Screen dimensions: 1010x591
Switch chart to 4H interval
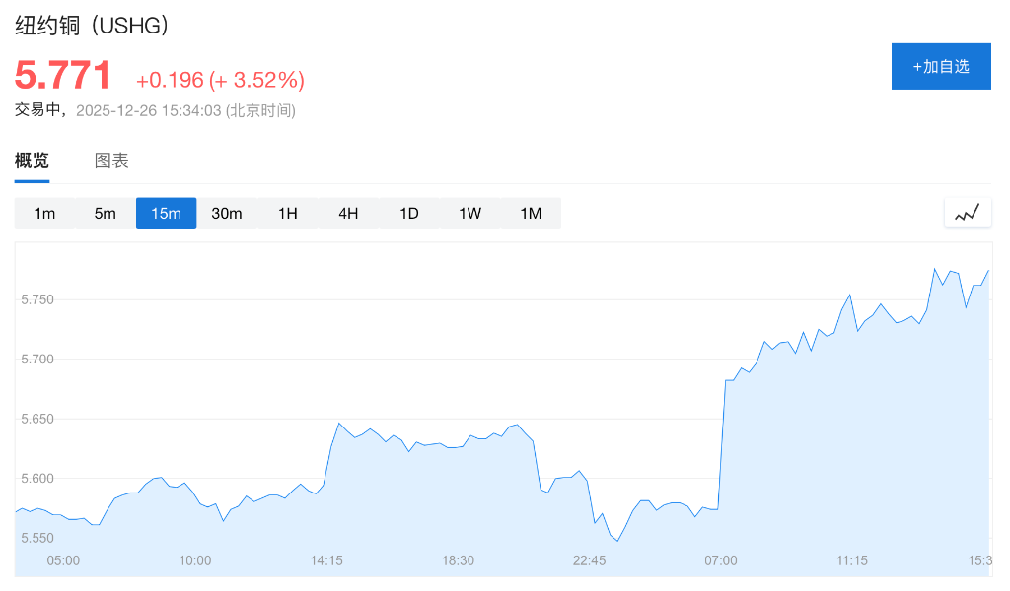coord(348,213)
